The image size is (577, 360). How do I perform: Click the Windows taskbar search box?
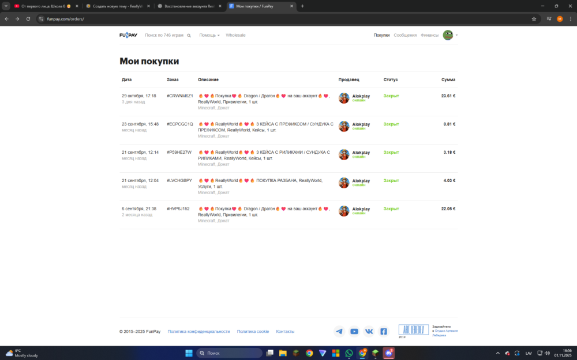coord(229,353)
